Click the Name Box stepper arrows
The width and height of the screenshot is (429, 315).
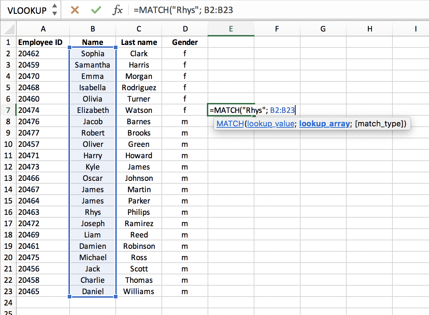pyautogui.click(x=55, y=10)
